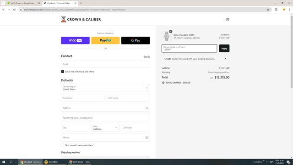
Task: Apply the discount code
Action: click(x=224, y=49)
